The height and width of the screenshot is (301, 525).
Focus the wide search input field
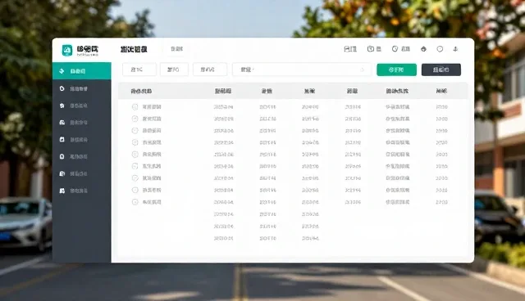point(302,70)
